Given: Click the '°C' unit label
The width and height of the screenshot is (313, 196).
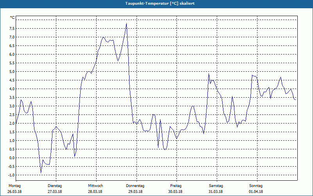Looking at the screenshot, I should click(13, 18).
